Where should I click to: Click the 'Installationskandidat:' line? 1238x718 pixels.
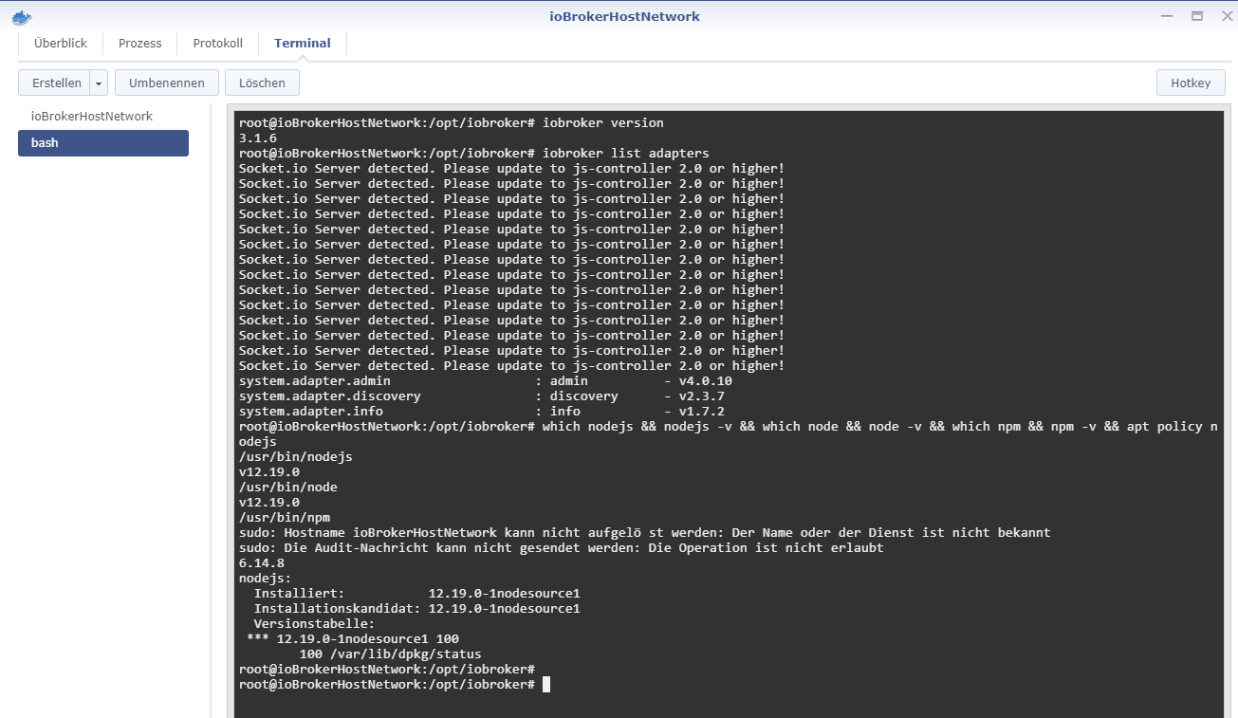point(417,609)
